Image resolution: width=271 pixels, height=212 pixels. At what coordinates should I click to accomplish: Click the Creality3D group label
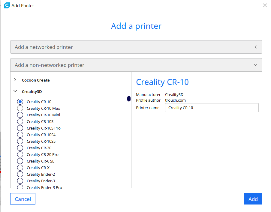click(x=32, y=91)
